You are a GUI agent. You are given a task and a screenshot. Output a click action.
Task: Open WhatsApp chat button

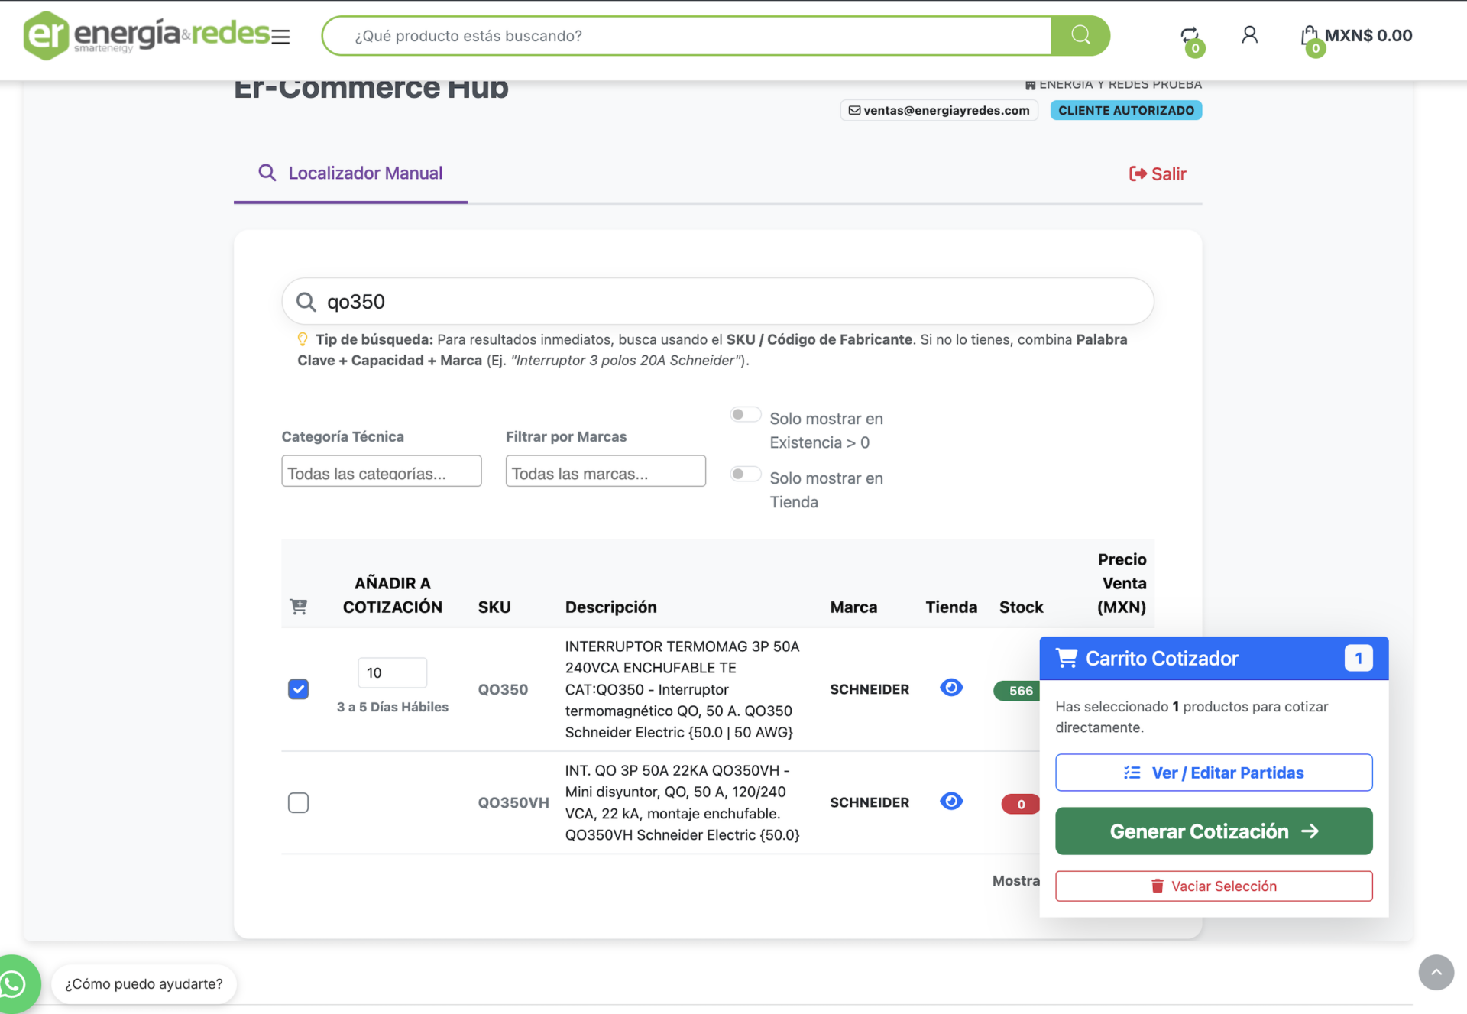(x=14, y=984)
